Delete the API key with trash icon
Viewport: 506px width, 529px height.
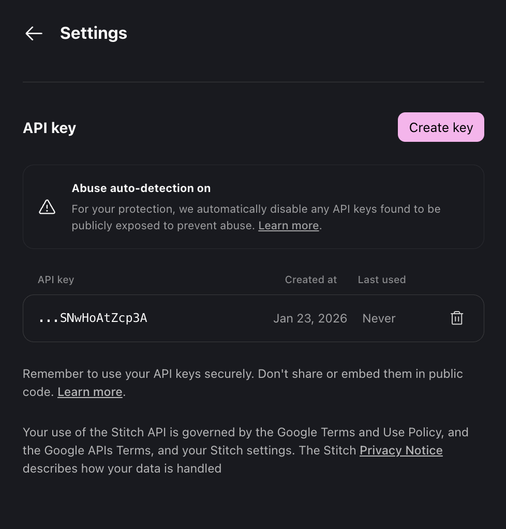[x=457, y=318]
